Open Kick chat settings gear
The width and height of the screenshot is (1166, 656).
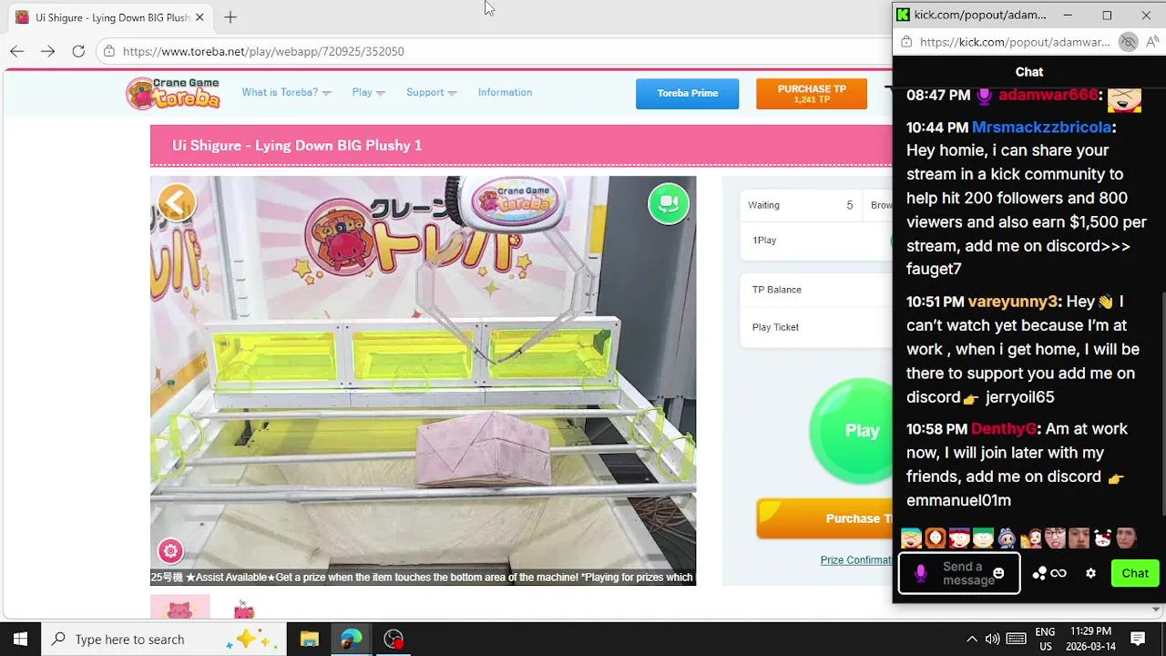1091,573
